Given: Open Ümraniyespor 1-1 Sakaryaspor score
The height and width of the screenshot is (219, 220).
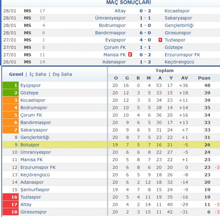Looking at the screenshot, I should tap(145, 18).
